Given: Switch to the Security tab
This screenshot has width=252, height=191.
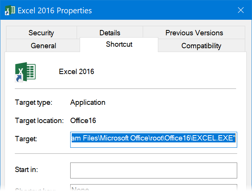Looking at the screenshot, I should pos(41,33).
